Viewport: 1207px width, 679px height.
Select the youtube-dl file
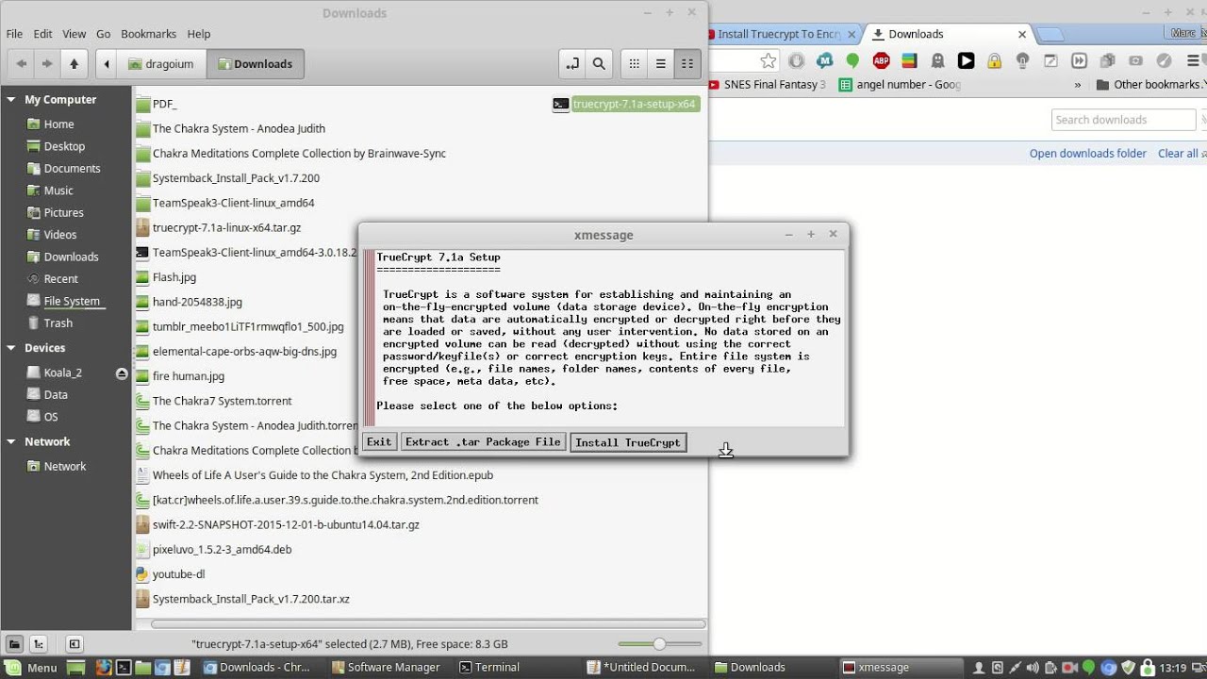tap(170, 574)
